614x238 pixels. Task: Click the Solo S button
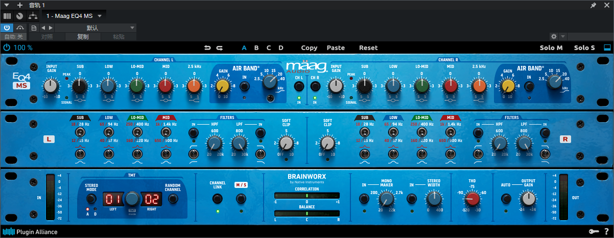584,47
